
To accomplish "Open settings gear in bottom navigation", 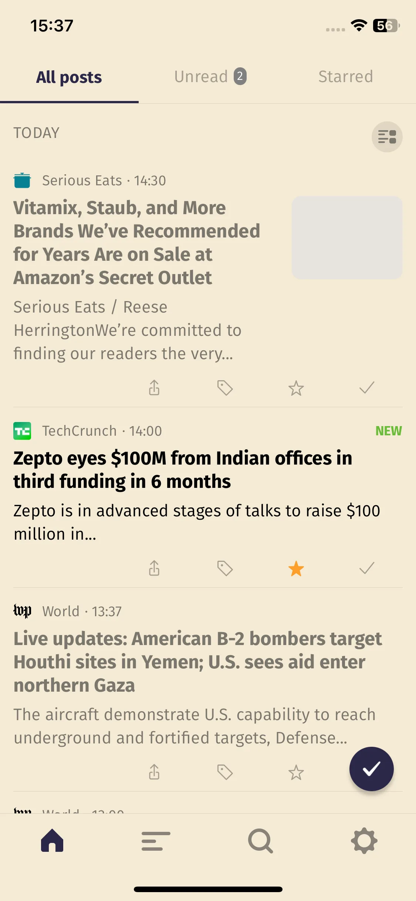I will [364, 841].
